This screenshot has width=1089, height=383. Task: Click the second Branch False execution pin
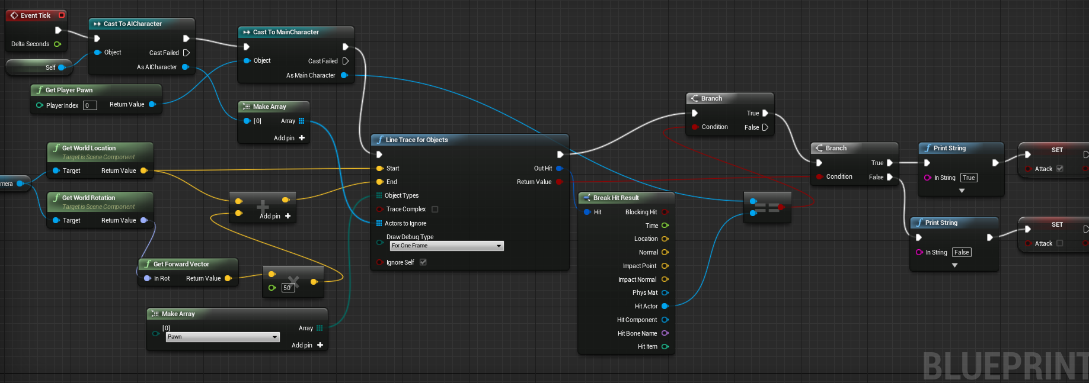click(890, 177)
